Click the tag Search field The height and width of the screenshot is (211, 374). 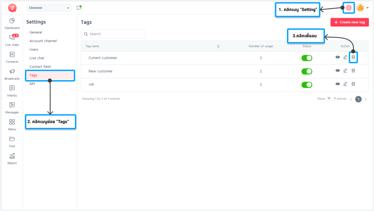click(113, 34)
